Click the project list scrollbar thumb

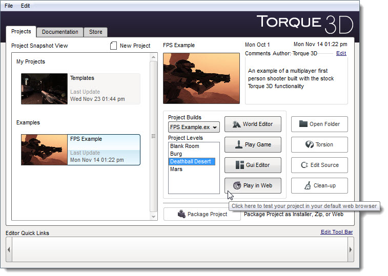[x=153, y=136]
